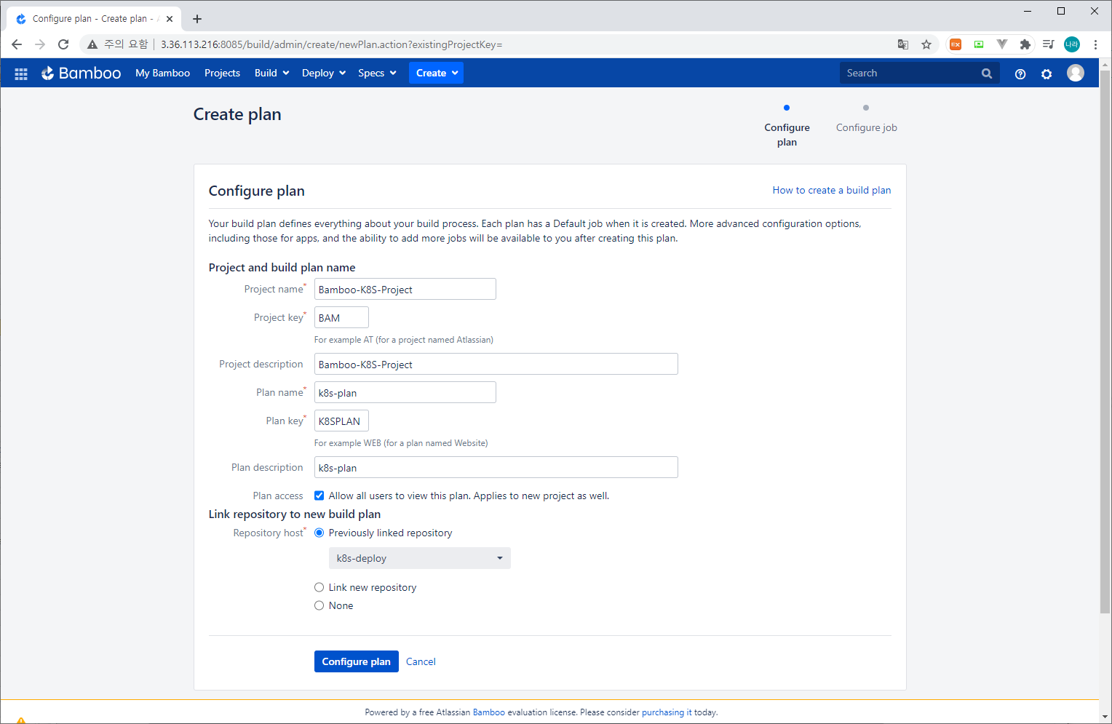Image resolution: width=1112 pixels, height=724 pixels.
Task: Open the administration gear icon
Action: click(1047, 73)
